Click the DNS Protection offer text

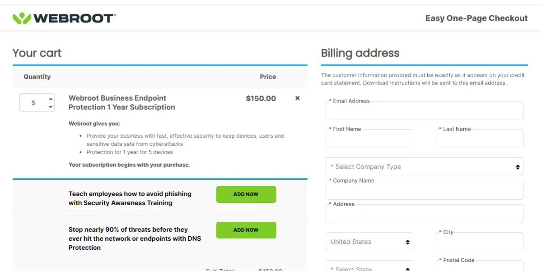pos(135,238)
